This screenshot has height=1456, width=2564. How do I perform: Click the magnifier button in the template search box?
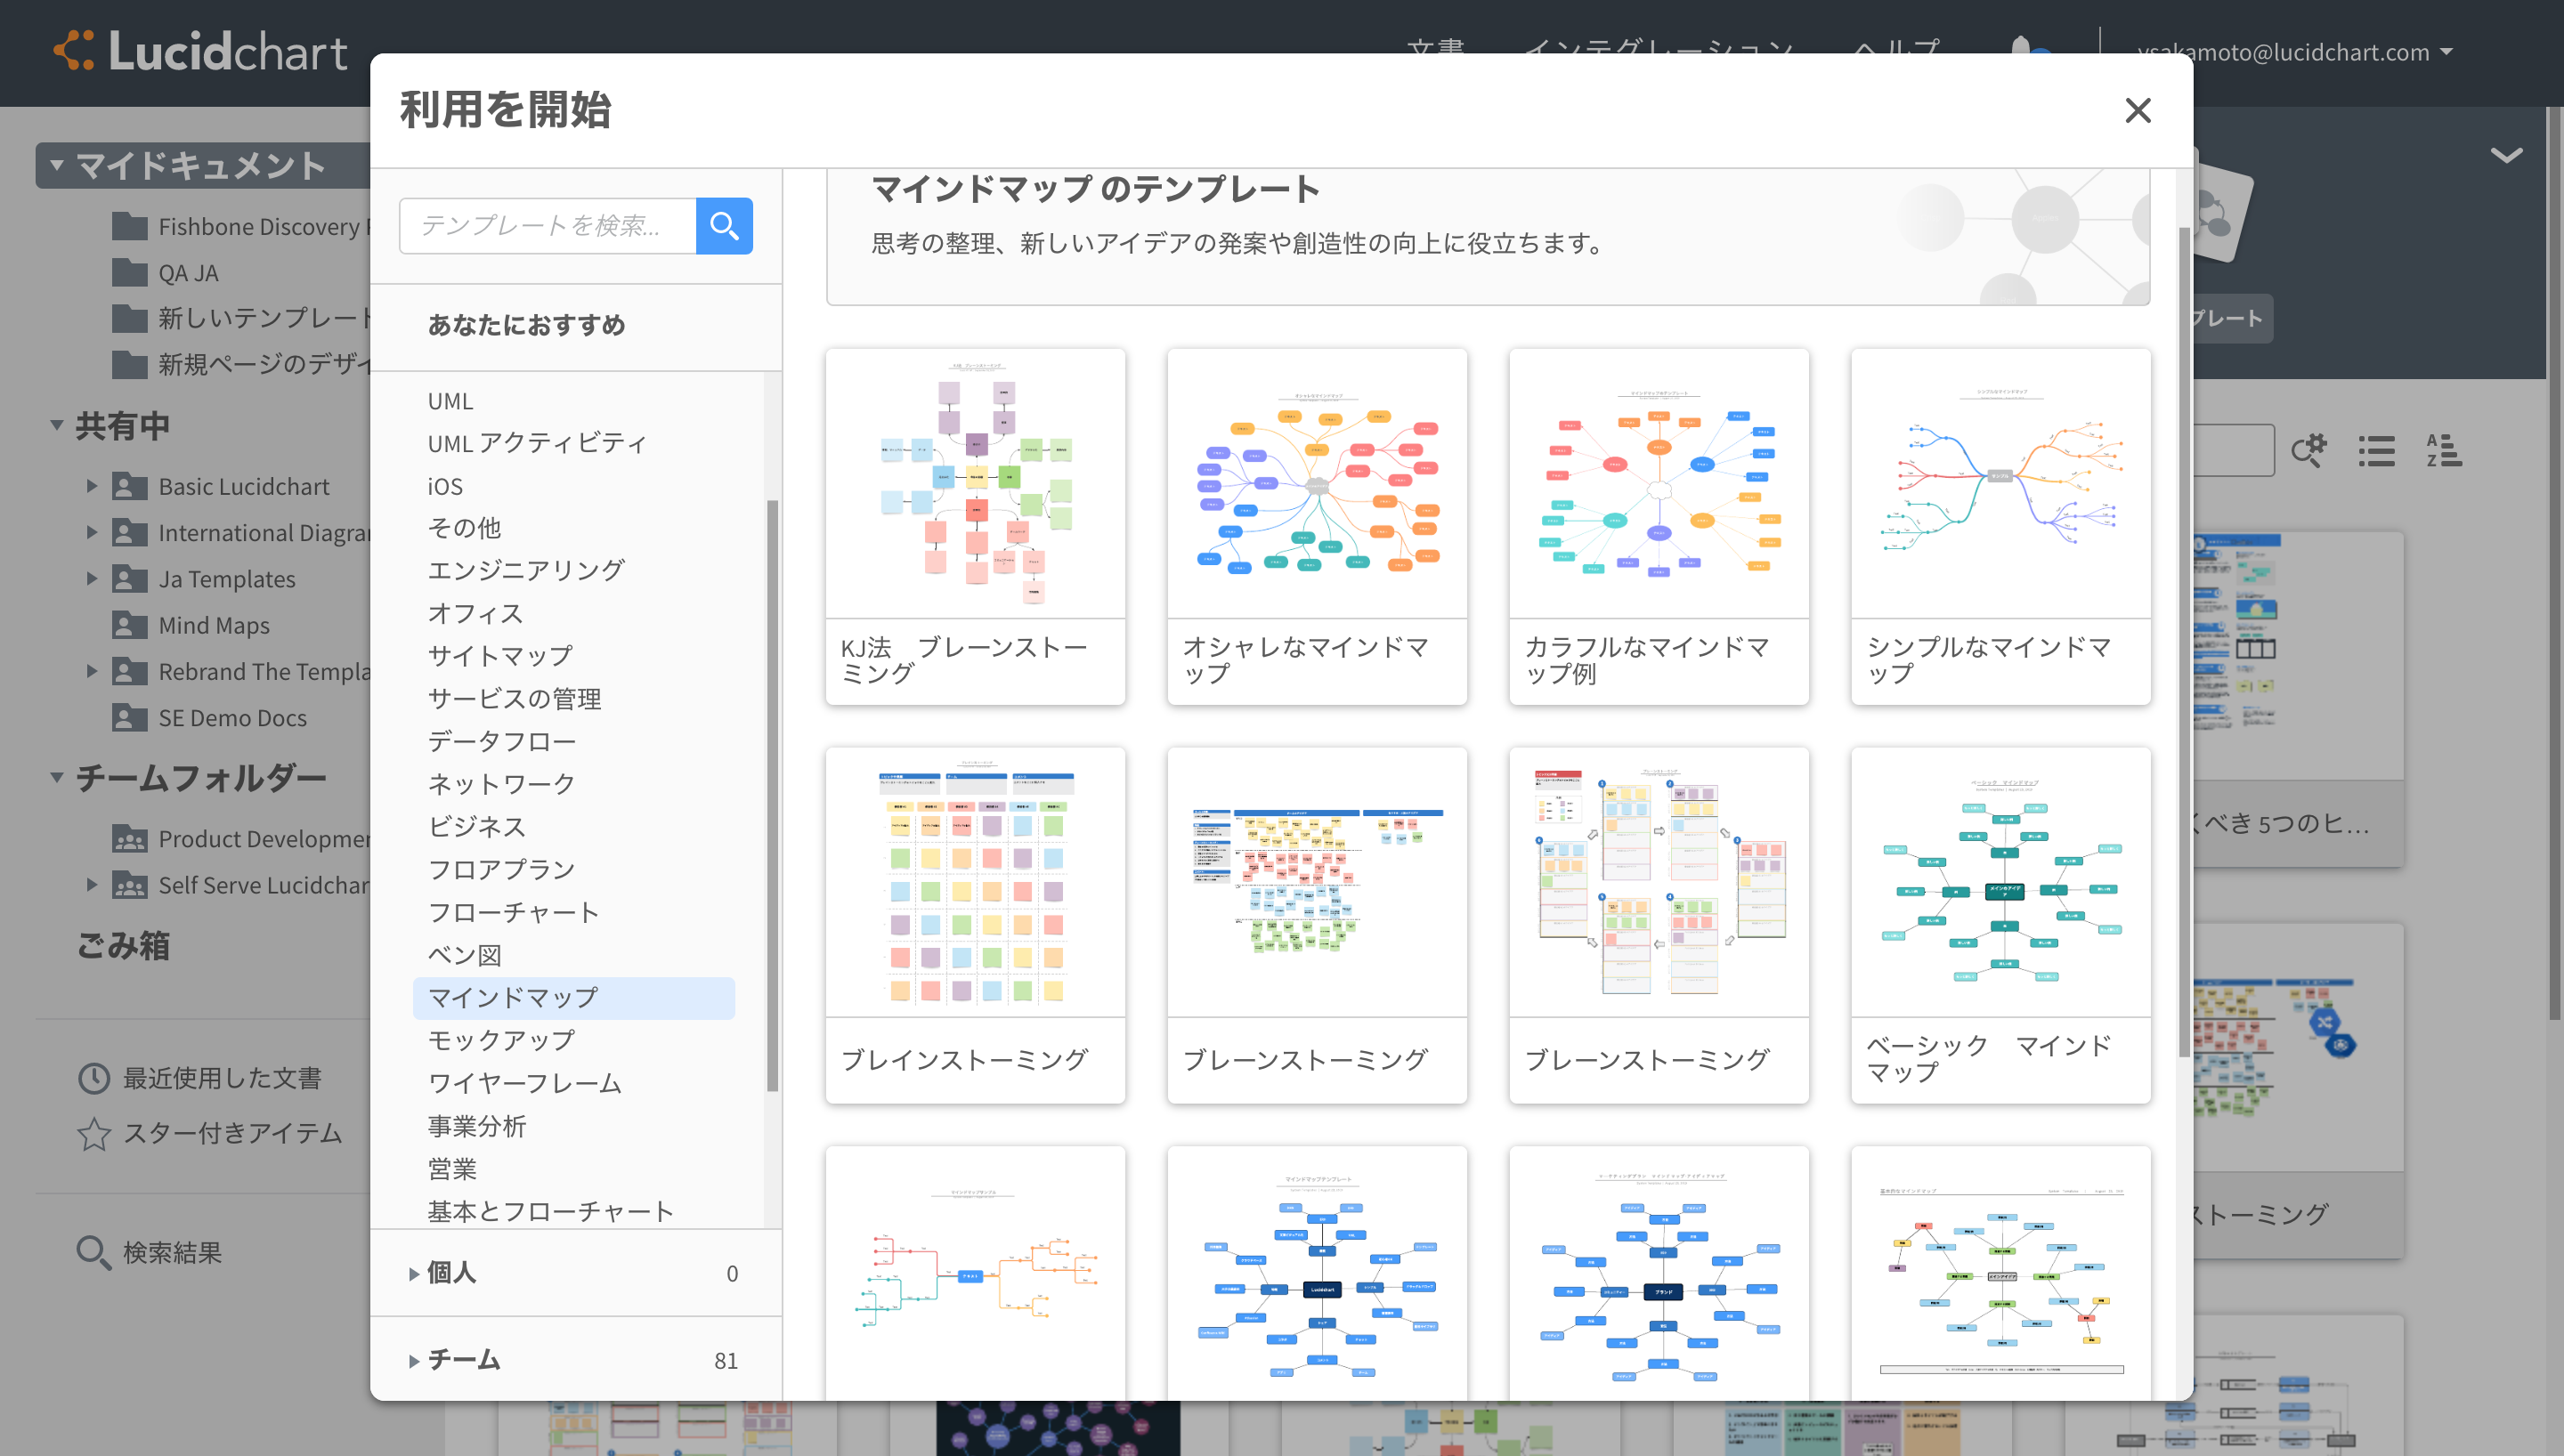coord(724,226)
